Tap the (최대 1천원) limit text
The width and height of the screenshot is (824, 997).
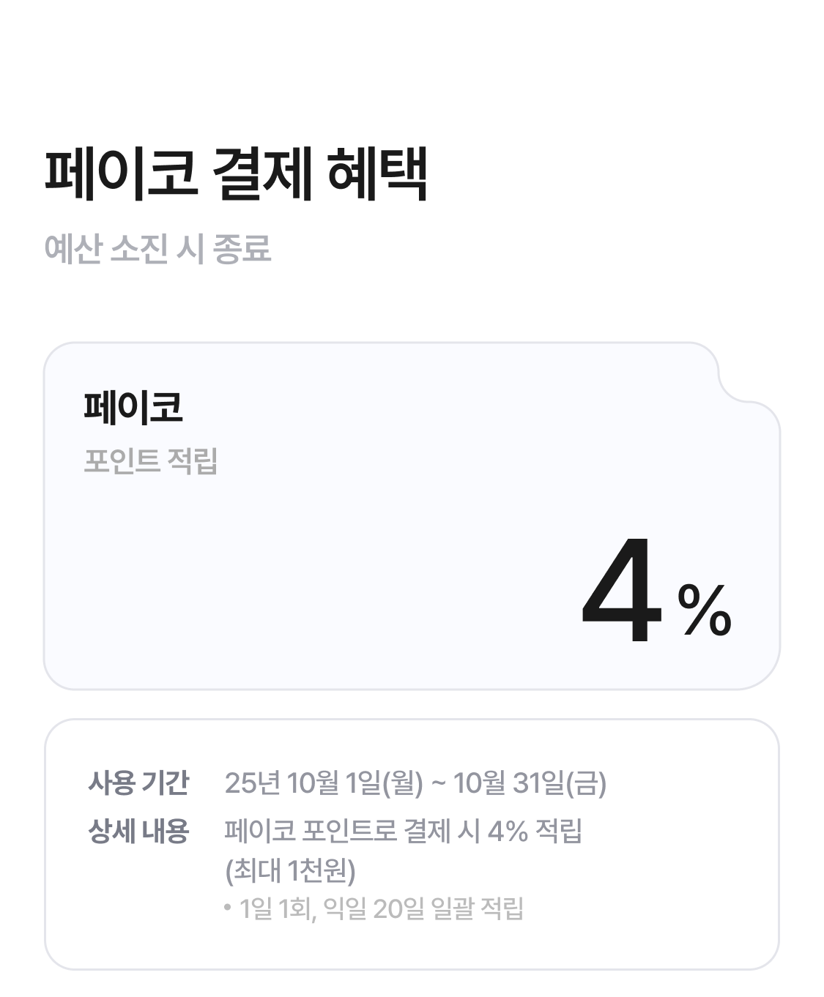coord(290,870)
